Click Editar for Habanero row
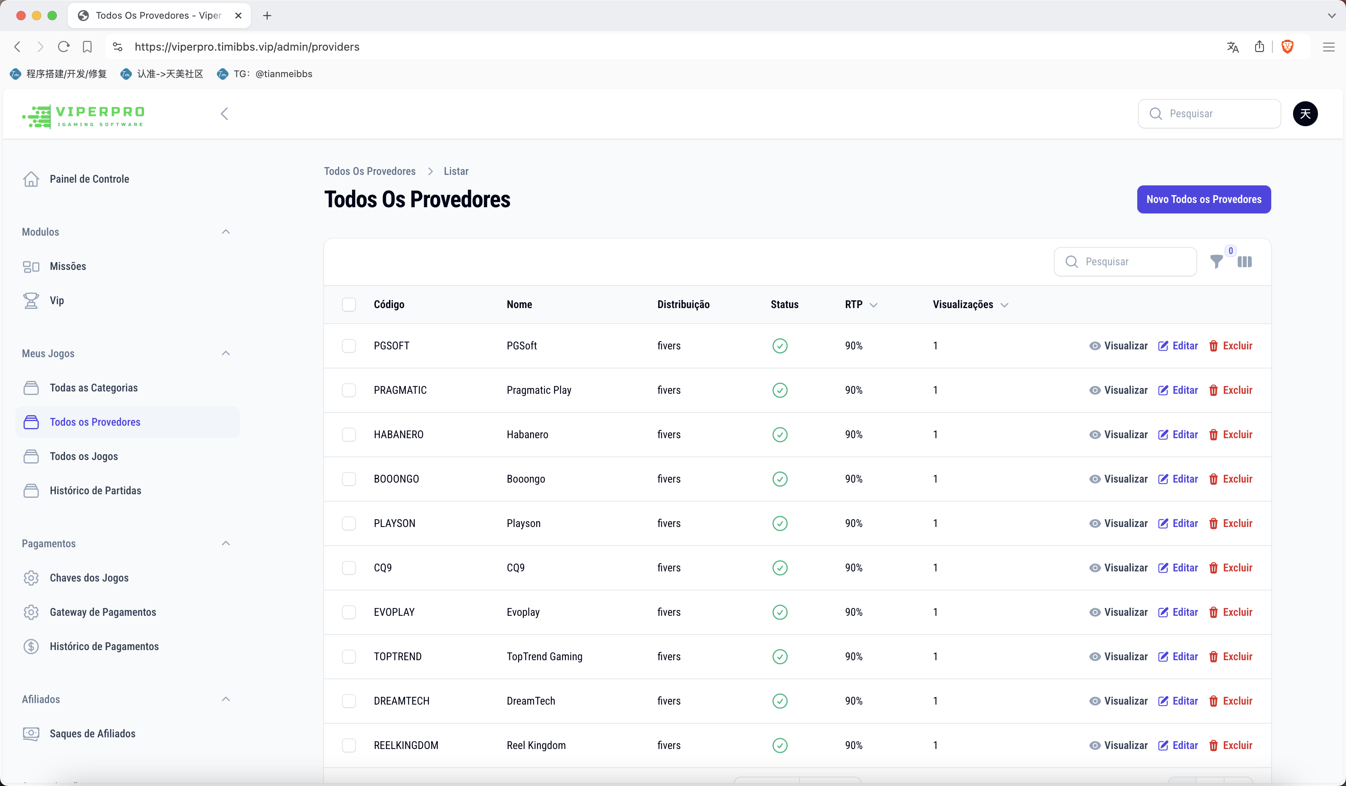This screenshot has height=786, width=1346. [1178, 434]
